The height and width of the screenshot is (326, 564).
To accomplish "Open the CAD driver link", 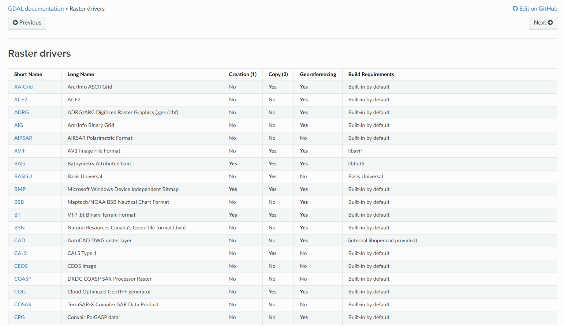I will pyautogui.click(x=20, y=240).
